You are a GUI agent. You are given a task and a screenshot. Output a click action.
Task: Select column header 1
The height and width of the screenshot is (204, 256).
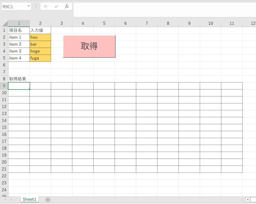click(x=19, y=23)
